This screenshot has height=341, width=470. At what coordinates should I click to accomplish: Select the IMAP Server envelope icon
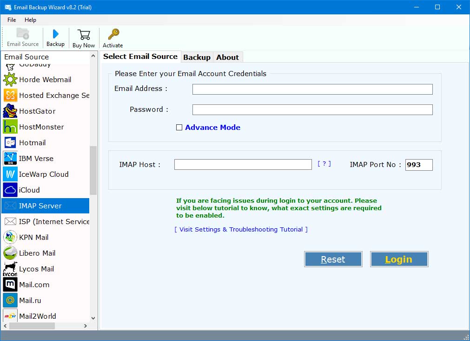10,206
